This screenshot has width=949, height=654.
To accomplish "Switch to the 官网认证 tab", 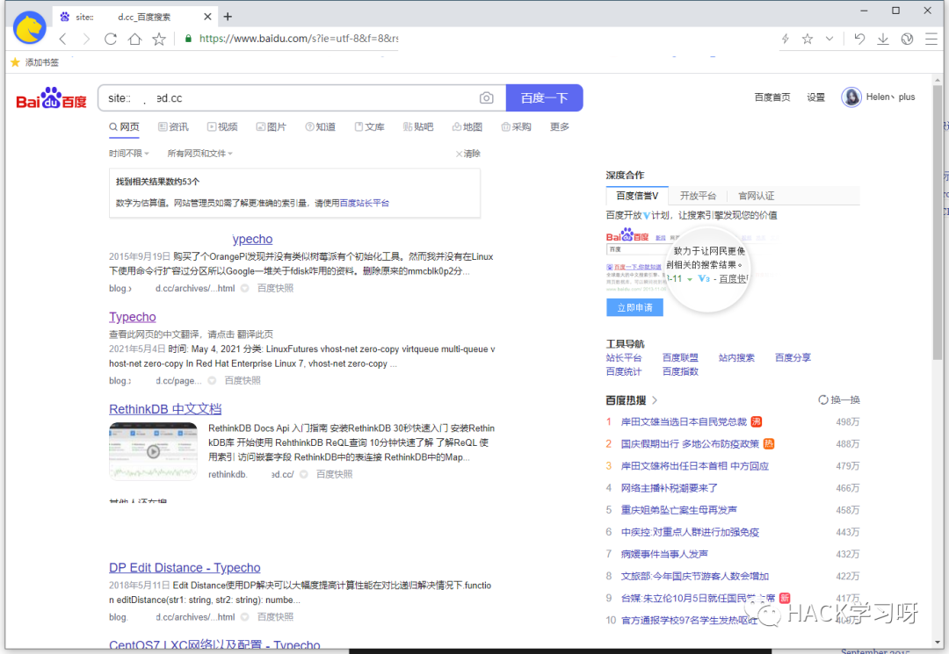I will pos(756,196).
